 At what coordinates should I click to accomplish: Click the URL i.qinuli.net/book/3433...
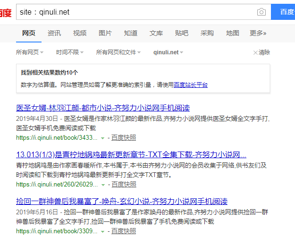point(57,137)
